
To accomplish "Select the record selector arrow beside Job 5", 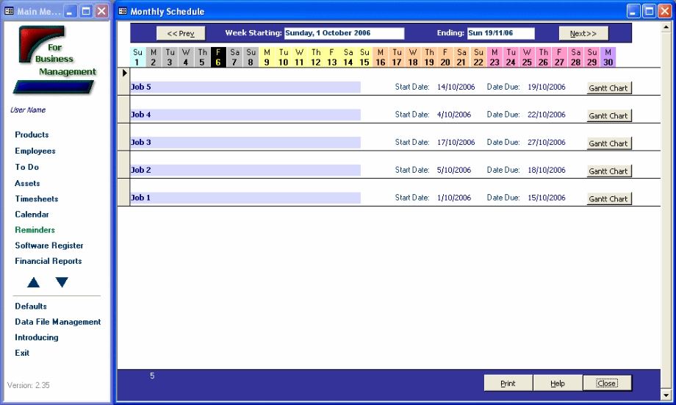I will pyautogui.click(x=124, y=73).
